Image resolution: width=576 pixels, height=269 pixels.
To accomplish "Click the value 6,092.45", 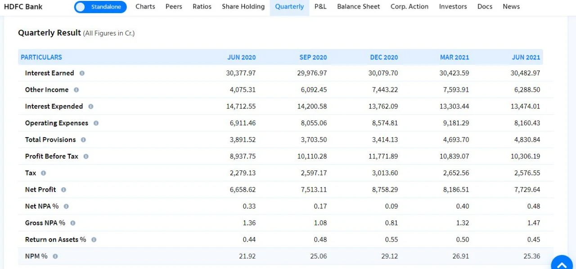I will [314, 90].
